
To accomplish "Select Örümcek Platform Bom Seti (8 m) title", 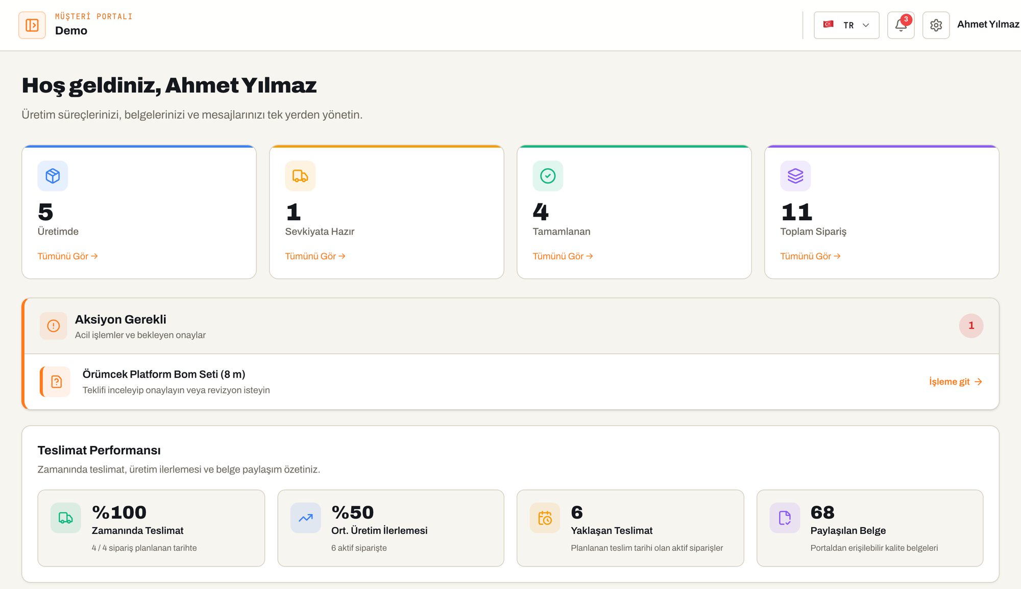I will click(164, 374).
